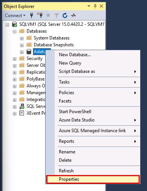
Task: Click the Stop square icon in toolbar
Action: point(48,15)
